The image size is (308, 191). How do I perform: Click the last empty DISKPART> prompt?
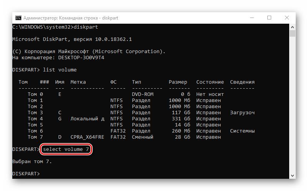(26, 173)
